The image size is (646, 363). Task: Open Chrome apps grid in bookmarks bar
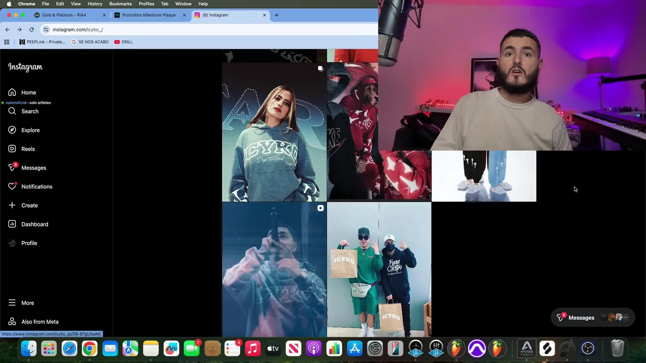[7, 42]
